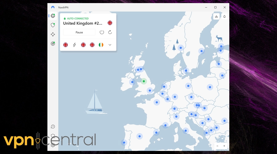The width and height of the screenshot is (277, 154).
Task: Open the notifications bell
Action: coord(224,16)
